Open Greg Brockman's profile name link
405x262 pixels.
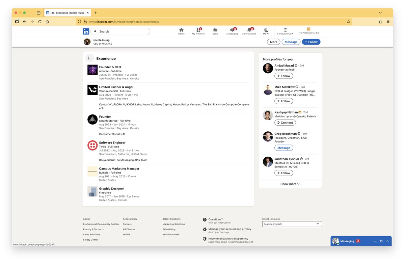click(286, 134)
